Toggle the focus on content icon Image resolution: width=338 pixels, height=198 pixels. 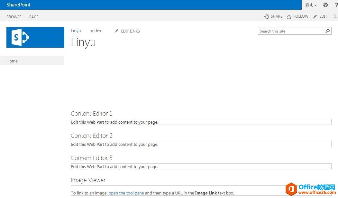(336, 16)
